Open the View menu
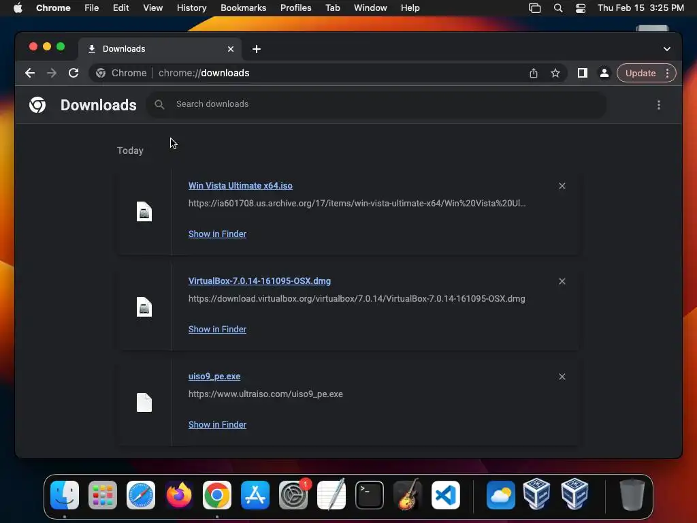 tap(153, 8)
